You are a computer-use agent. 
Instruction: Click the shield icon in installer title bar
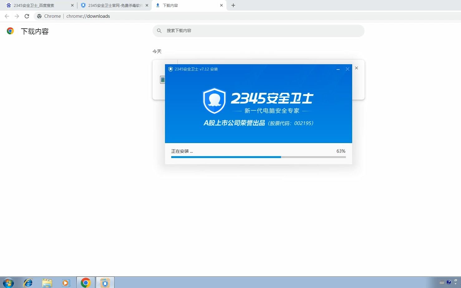[170, 69]
